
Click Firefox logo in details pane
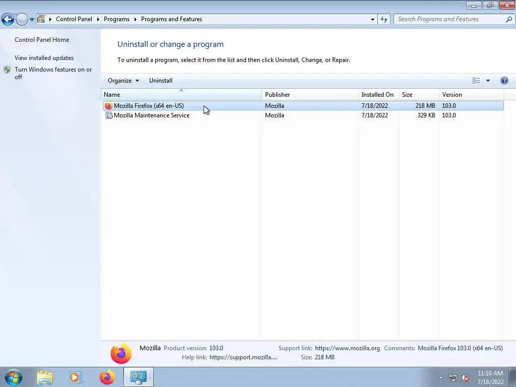coord(121,353)
